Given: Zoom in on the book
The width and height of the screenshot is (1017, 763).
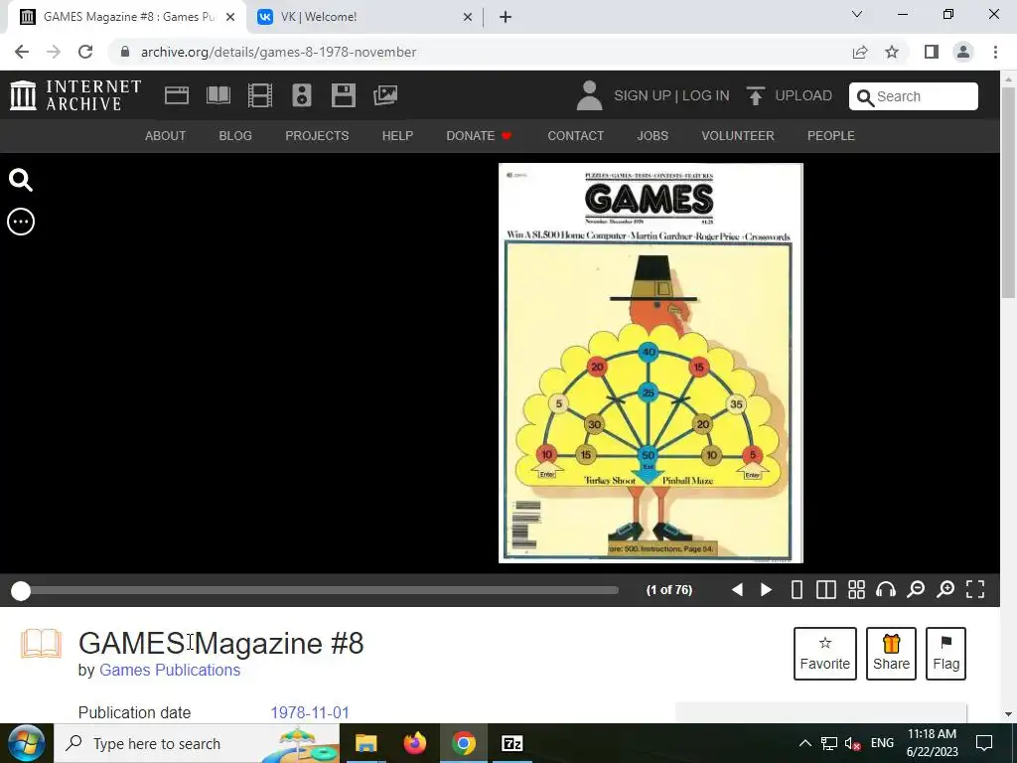Looking at the screenshot, I should (945, 590).
